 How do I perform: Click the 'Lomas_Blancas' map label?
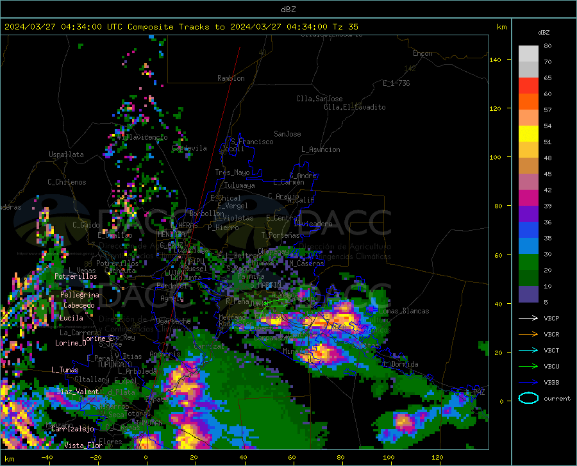click(x=404, y=311)
